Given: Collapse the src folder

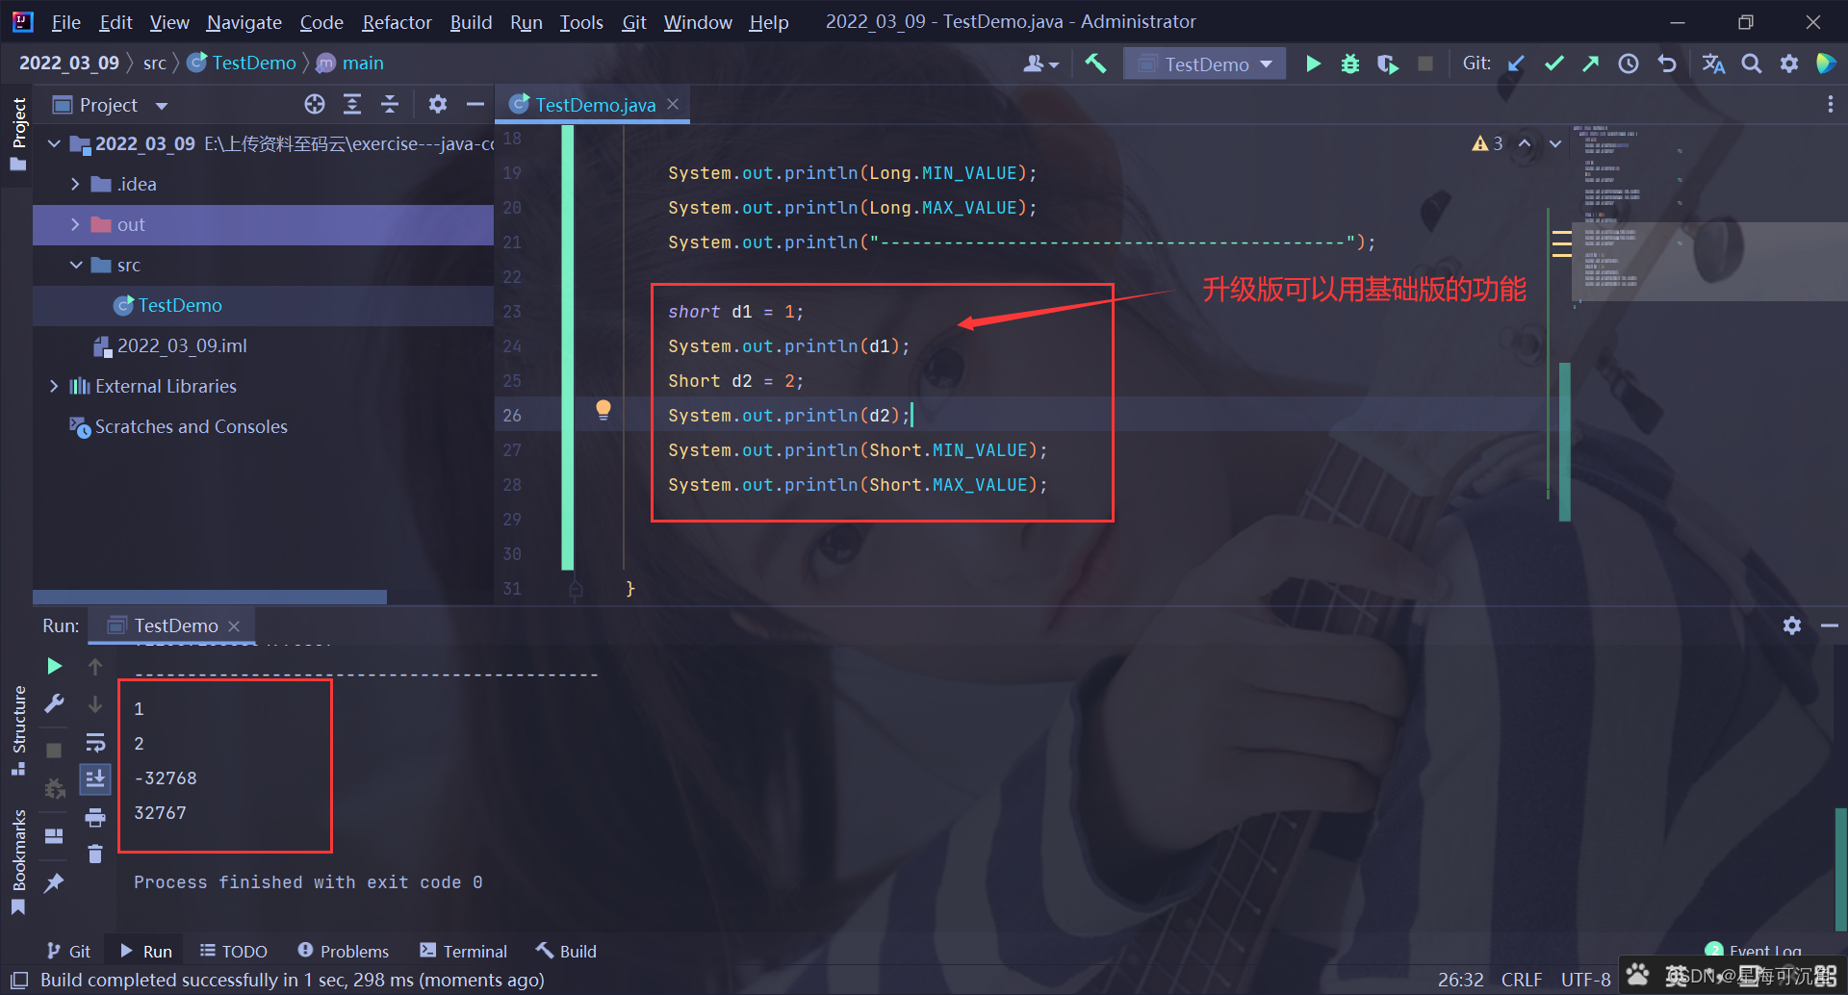Looking at the screenshot, I should click(x=75, y=265).
